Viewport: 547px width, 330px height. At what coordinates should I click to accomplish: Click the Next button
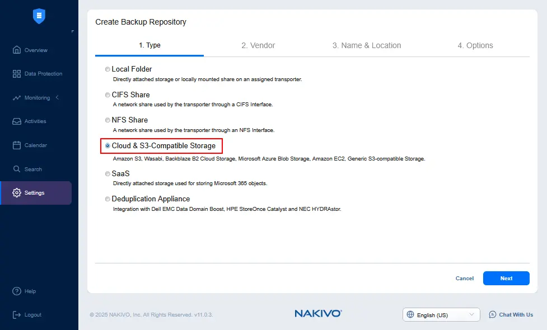pos(506,278)
